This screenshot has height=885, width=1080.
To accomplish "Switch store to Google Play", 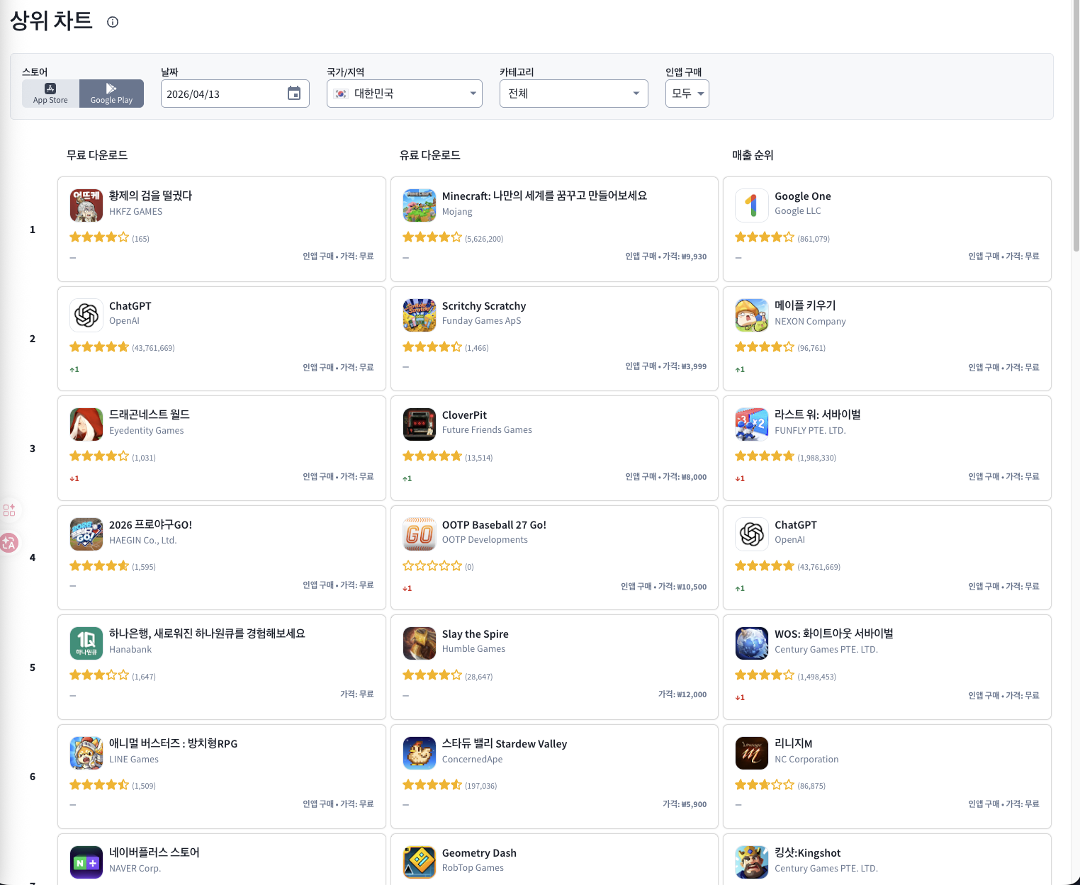I will pos(111,94).
